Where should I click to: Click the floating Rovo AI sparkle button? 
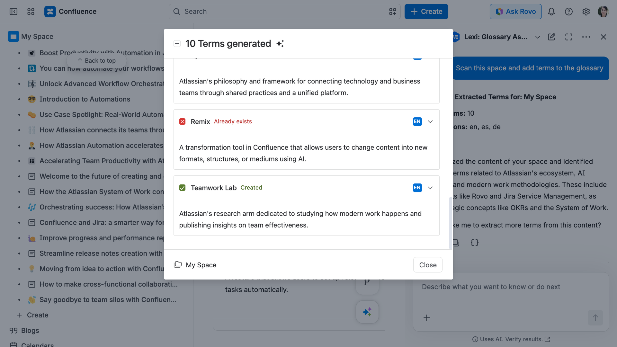click(x=367, y=312)
